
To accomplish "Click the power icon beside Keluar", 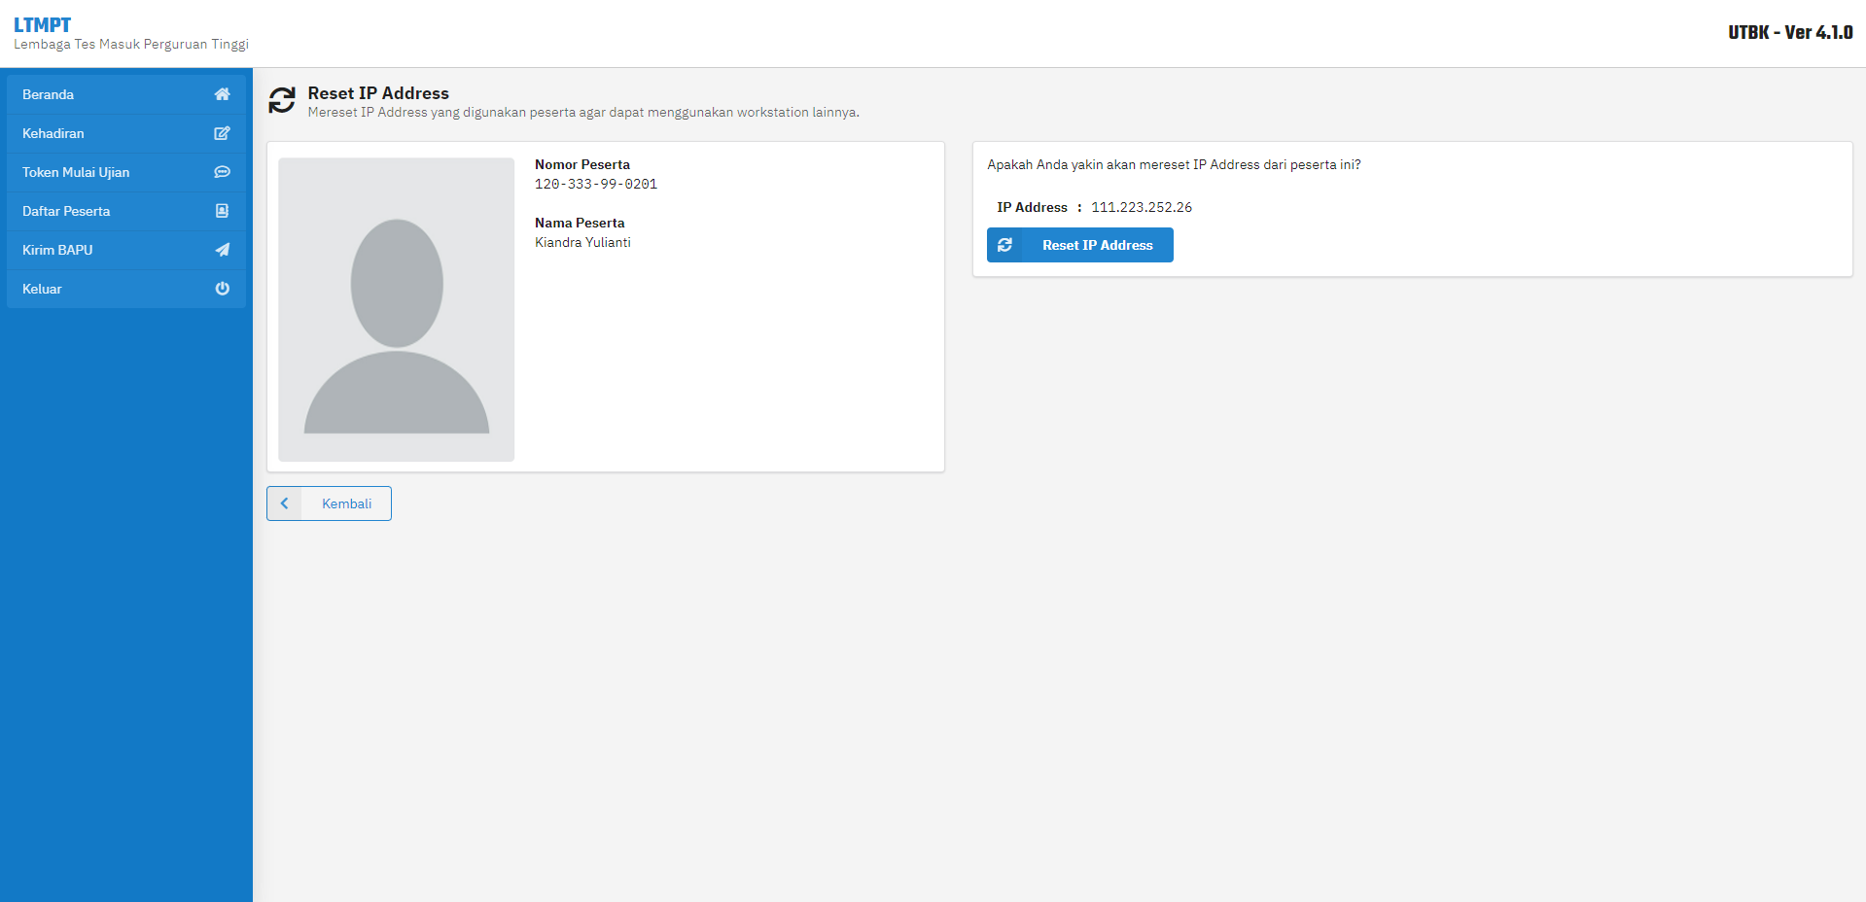I will [x=222, y=289].
